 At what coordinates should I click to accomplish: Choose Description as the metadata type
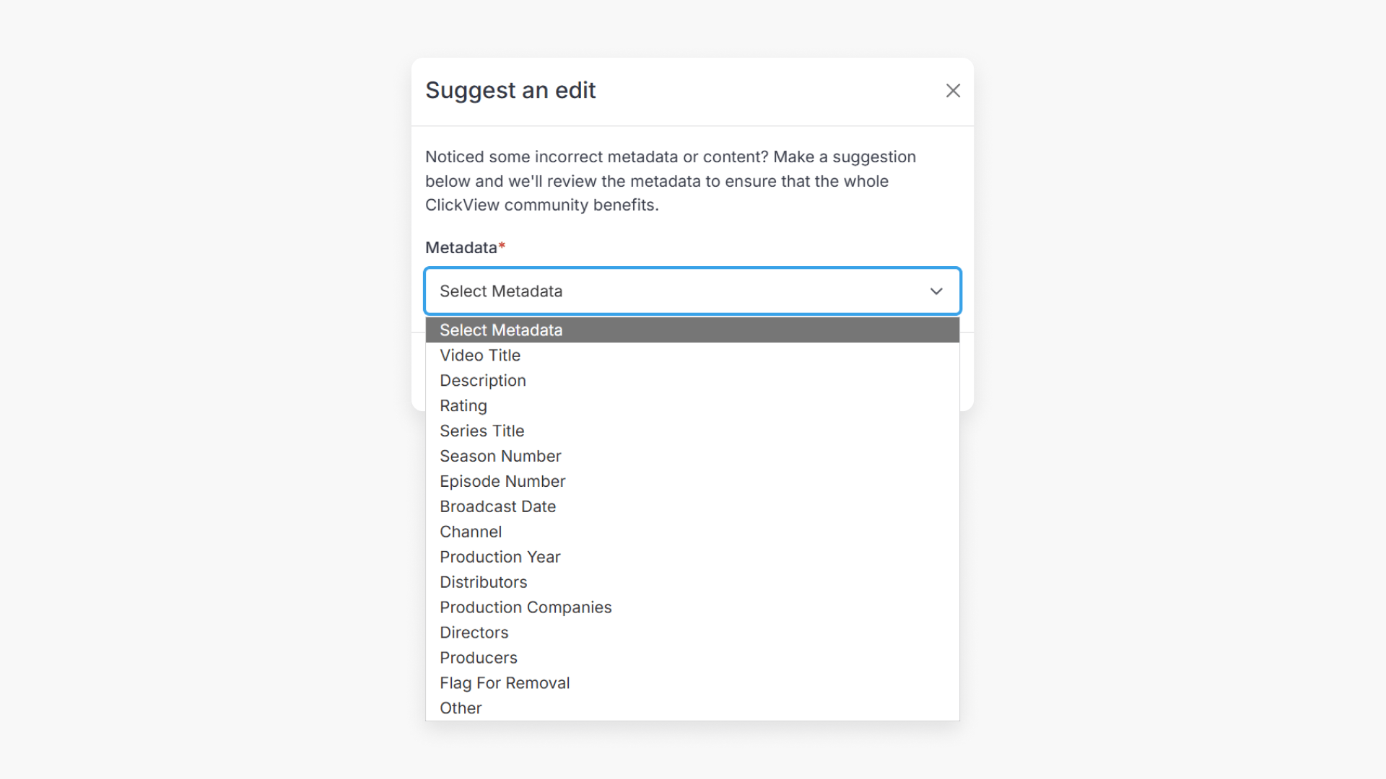point(482,380)
